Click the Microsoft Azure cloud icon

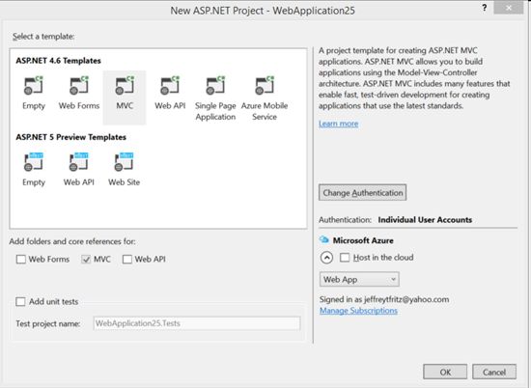pyautogui.click(x=324, y=239)
